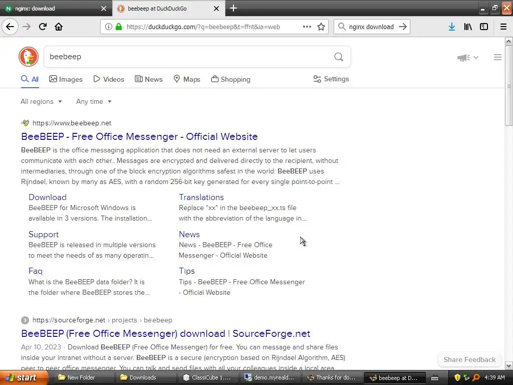Screen dimensions: 513x385
Task: Close the beebeep at DuckDuckGo tab
Action: click(x=216, y=9)
